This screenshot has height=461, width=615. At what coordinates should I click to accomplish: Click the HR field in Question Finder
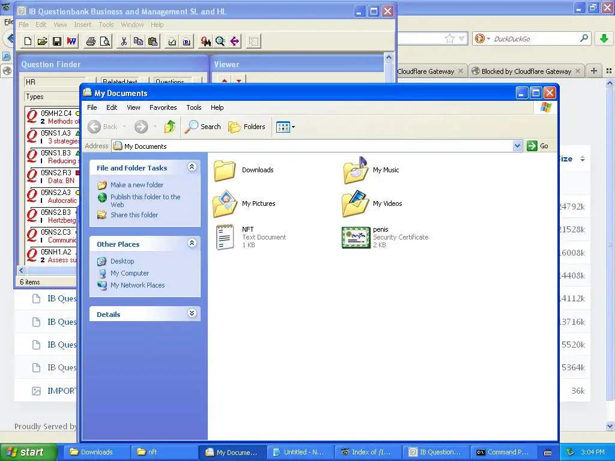pyautogui.click(x=54, y=82)
